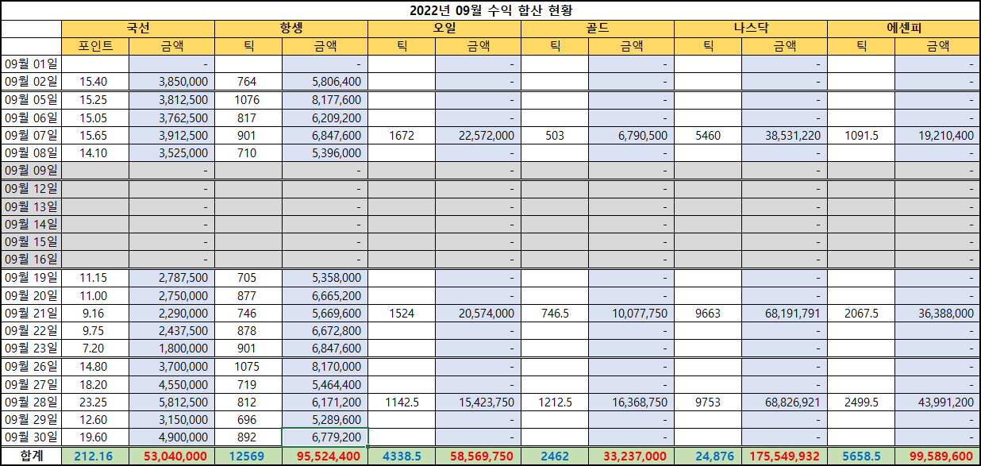Click the 나스닥 total amount 175,549,932
This screenshot has height=466, width=981.
(784, 456)
